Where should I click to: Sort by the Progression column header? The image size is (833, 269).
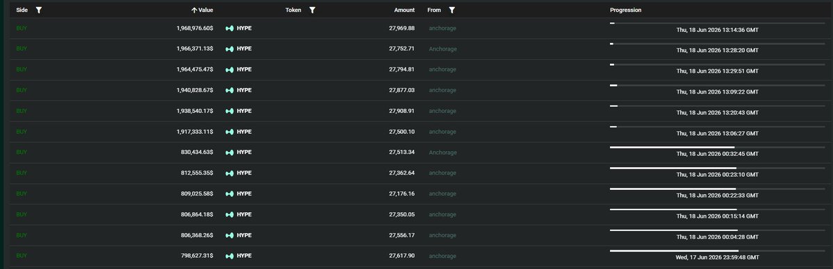(x=625, y=10)
